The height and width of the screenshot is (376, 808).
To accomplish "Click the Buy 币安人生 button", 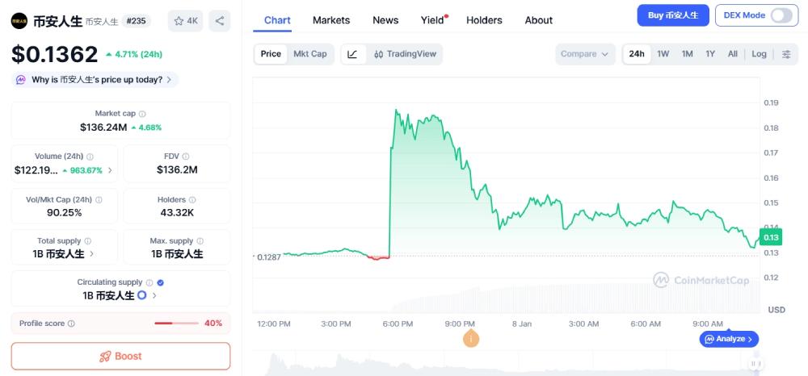I will click(x=672, y=15).
